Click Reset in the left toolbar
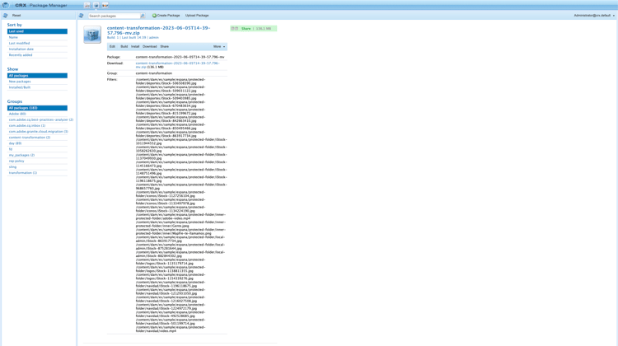The height and width of the screenshot is (346, 618). [16, 16]
